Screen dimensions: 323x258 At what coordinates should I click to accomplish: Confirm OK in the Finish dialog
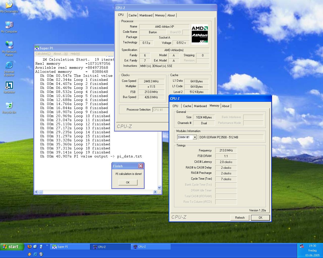coord(128,182)
